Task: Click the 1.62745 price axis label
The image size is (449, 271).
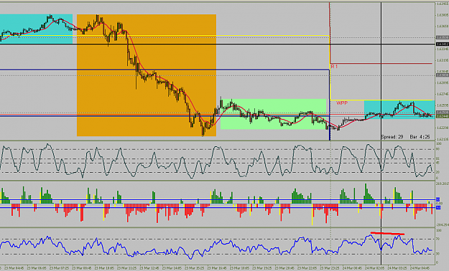Action: [443, 94]
